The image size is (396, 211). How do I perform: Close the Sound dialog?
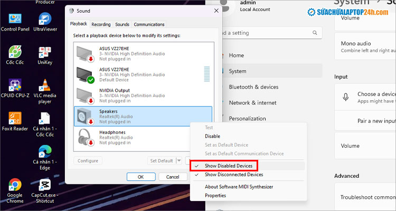(x=216, y=11)
